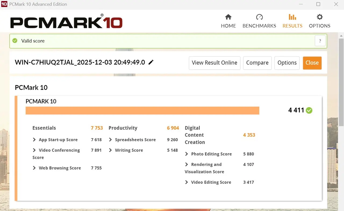This screenshot has height=211, width=344.
Task: Click the orange overall score bar
Action: 142,110
